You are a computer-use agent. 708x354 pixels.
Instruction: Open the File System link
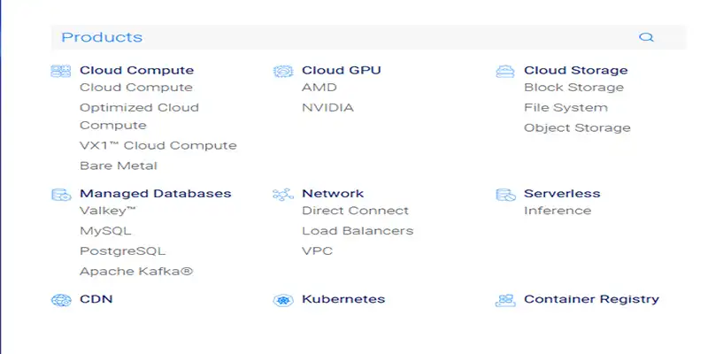pos(566,107)
